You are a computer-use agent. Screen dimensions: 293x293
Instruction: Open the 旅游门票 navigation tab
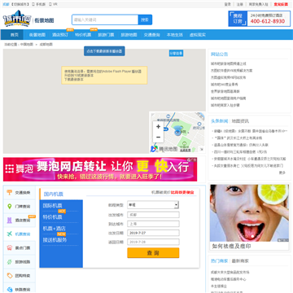[x=106, y=35]
